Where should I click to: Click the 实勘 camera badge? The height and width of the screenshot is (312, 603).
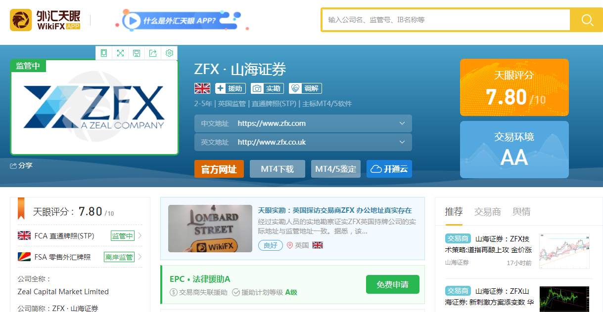point(268,88)
